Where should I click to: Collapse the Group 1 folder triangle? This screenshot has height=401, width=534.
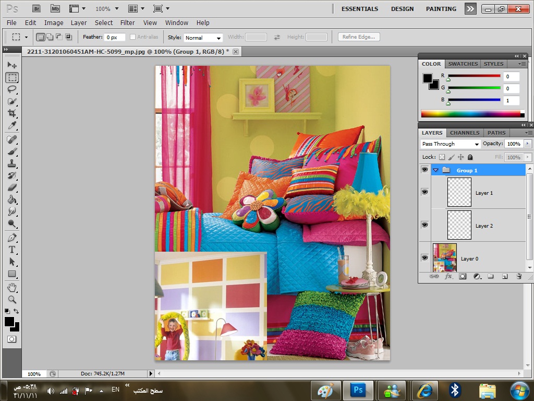(x=435, y=170)
